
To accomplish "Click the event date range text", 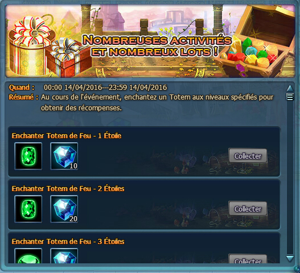I will pyautogui.click(x=105, y=88).
